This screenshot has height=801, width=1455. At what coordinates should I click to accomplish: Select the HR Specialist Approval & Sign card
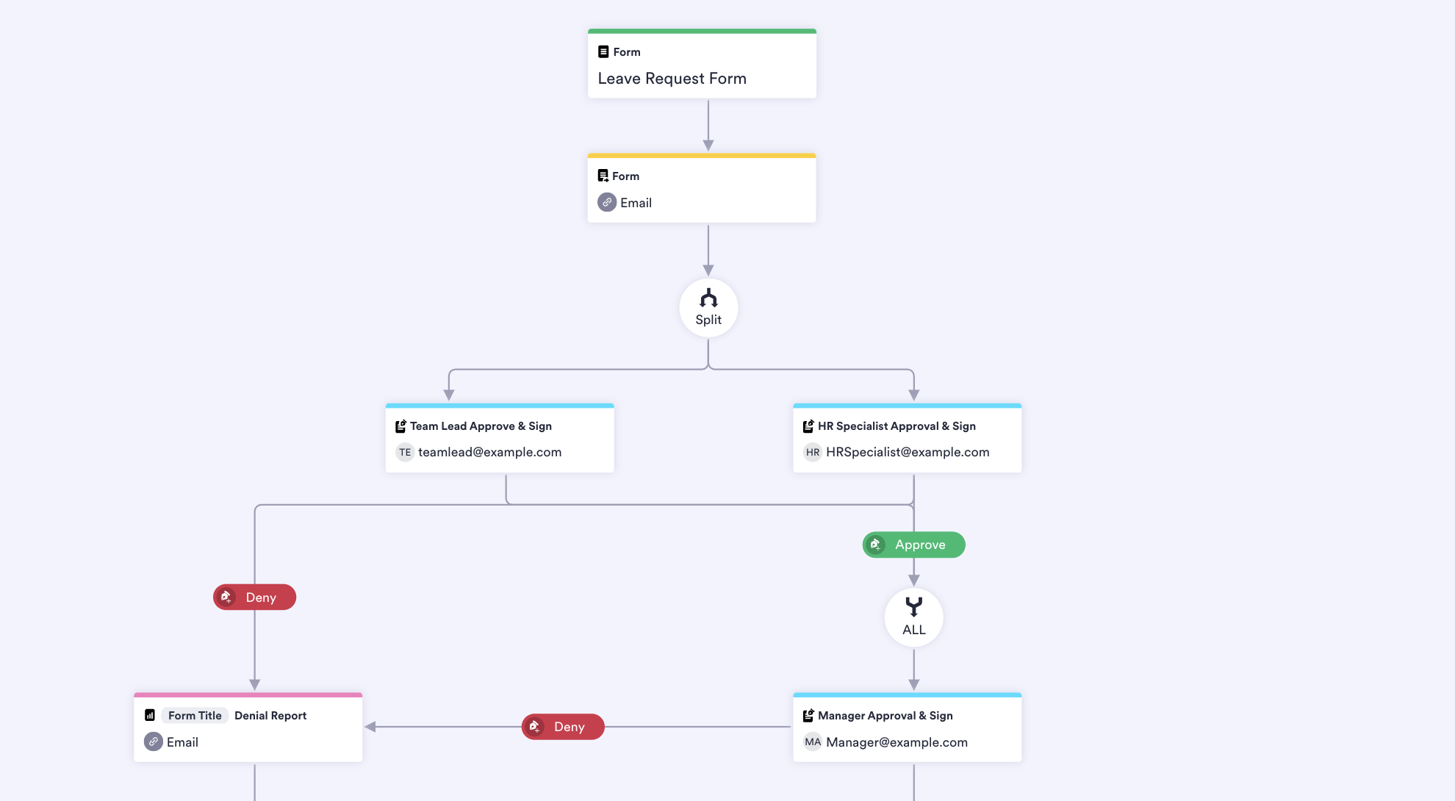tap(907, 439)
